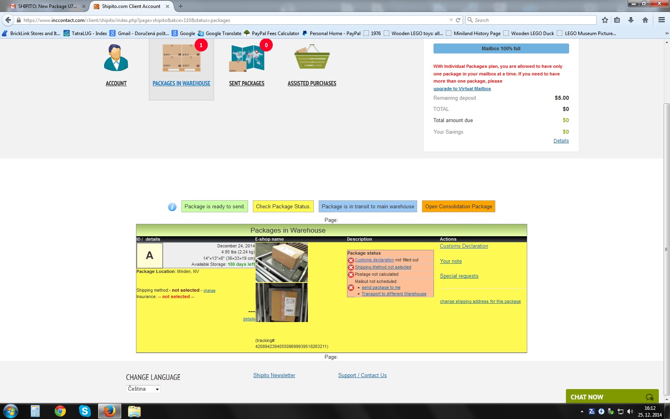Click the blue info icon by the legend
Viewport: 670px width, 419px height.
click(172, 207)
